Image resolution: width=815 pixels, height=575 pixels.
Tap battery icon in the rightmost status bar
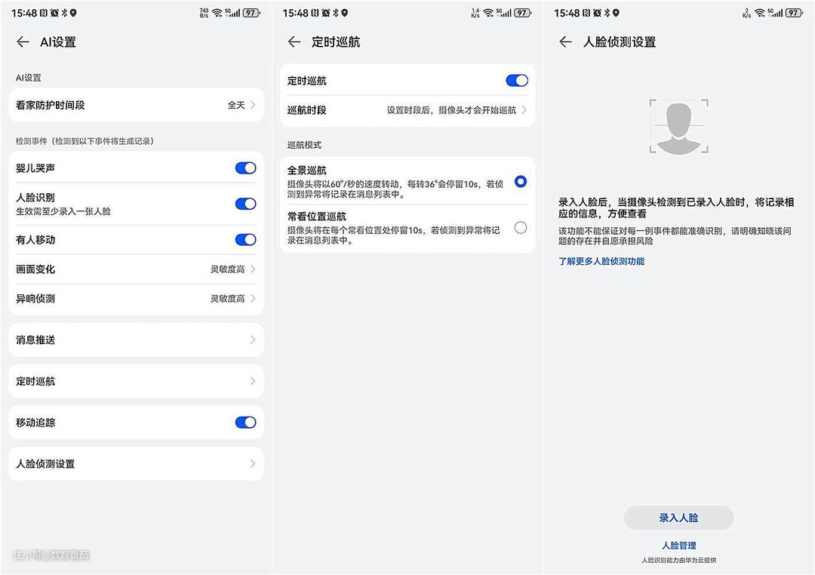coord(793,13)
